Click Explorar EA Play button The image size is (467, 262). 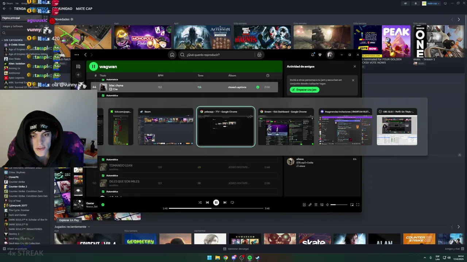(69, 220)
